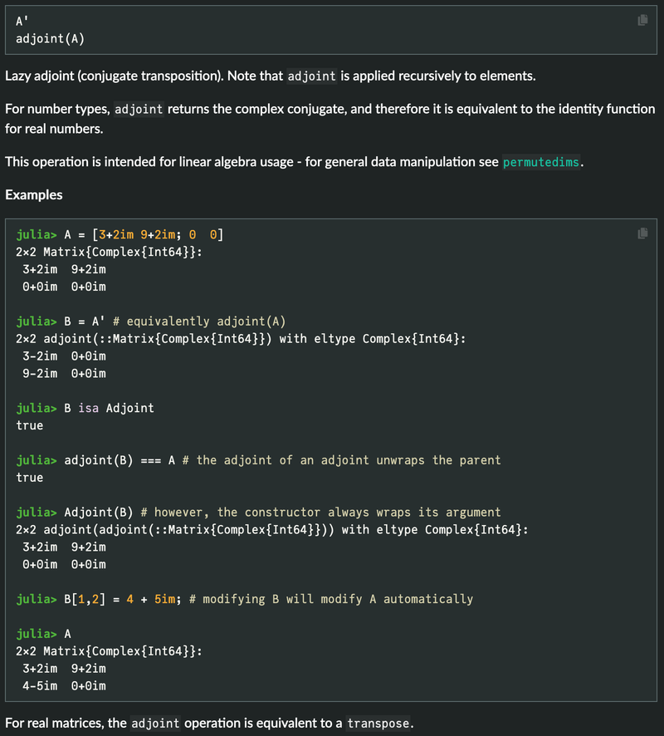
Task: Click the A' line in signature block
Action: point(22,22)
